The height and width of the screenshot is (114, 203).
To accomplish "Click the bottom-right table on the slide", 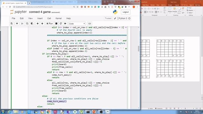I will pyautogui.click(x=170, y=68).
